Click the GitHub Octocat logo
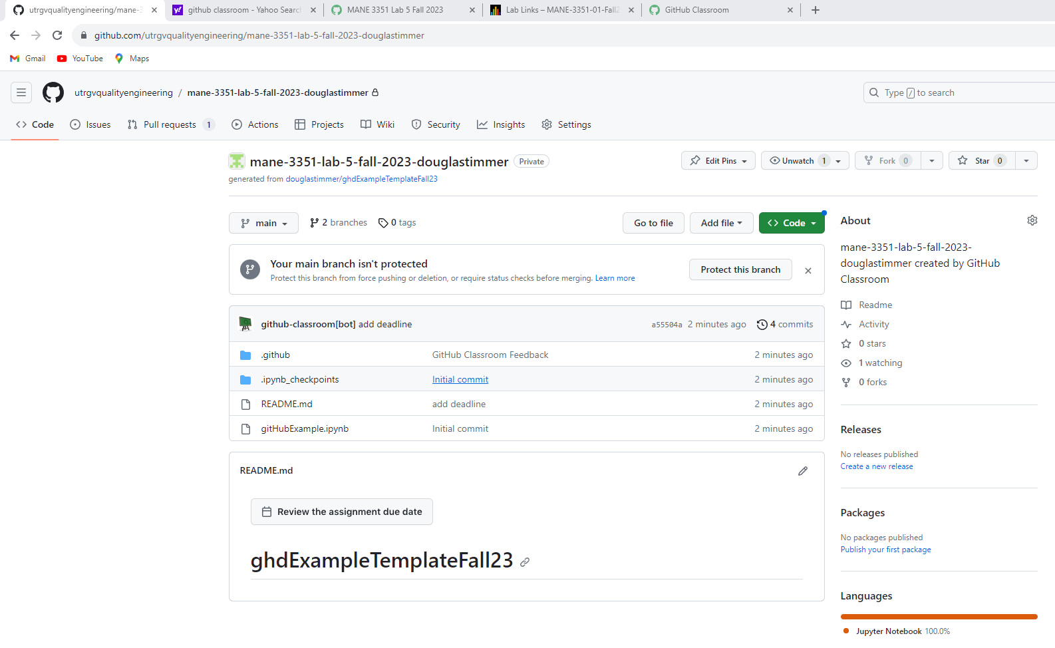Image resolution: width=1055 pixels, height=648 pixels. 53,92
